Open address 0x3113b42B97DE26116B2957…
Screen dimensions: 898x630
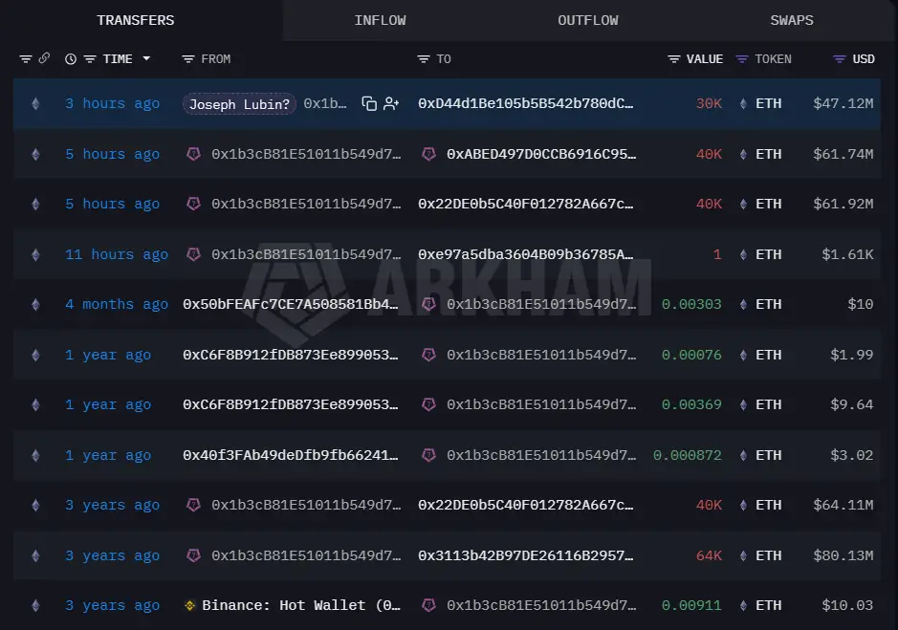(x=525, y=555)
